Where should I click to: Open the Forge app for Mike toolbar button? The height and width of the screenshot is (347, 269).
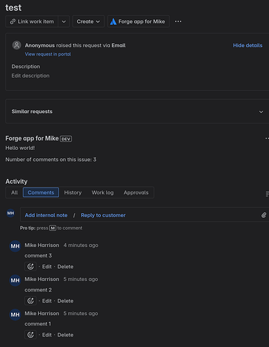click(x=138, y=22)
